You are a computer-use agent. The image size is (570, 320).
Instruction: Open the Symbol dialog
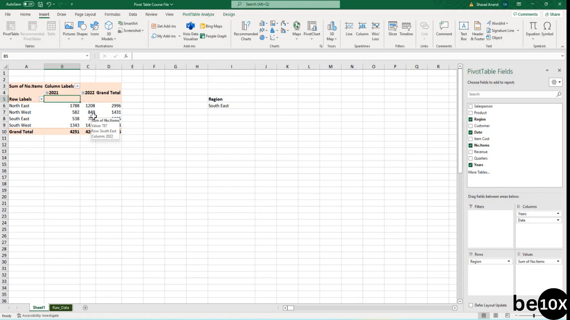tap(547, 29)
